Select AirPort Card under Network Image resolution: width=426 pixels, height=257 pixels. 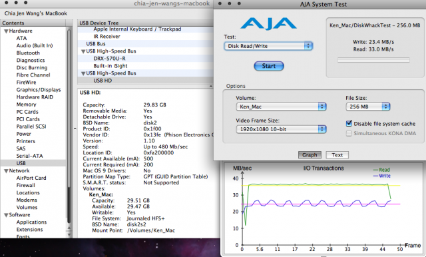[31, 178]
